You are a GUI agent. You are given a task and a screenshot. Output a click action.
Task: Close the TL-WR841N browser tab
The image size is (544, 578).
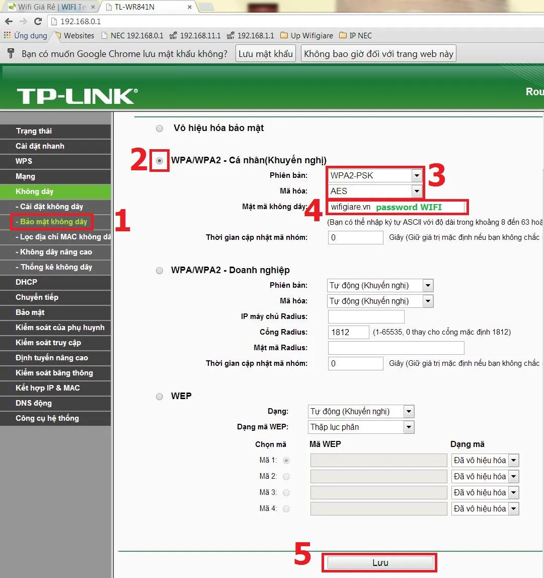[x=189, y=7]
